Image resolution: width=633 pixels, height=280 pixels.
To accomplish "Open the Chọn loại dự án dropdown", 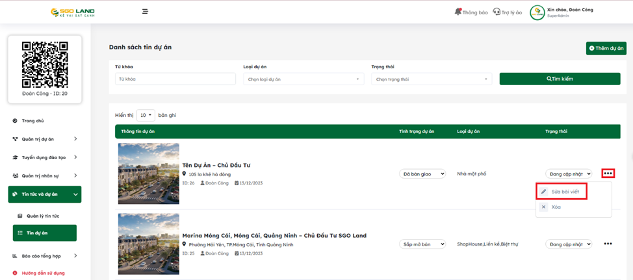I will pyautogui.click(x=304, y=79).
